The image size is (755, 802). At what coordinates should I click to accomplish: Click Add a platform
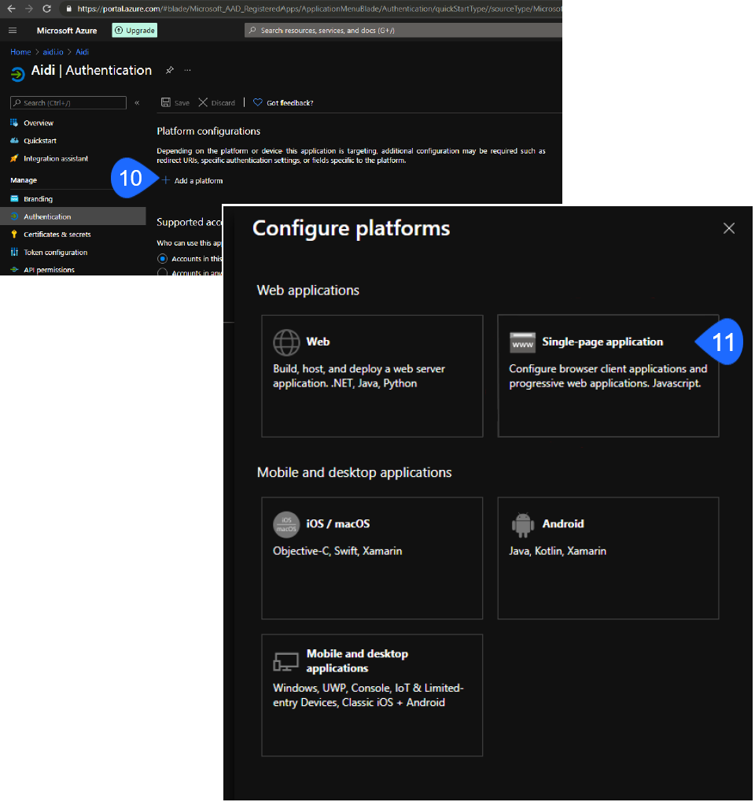pos(193,180)
